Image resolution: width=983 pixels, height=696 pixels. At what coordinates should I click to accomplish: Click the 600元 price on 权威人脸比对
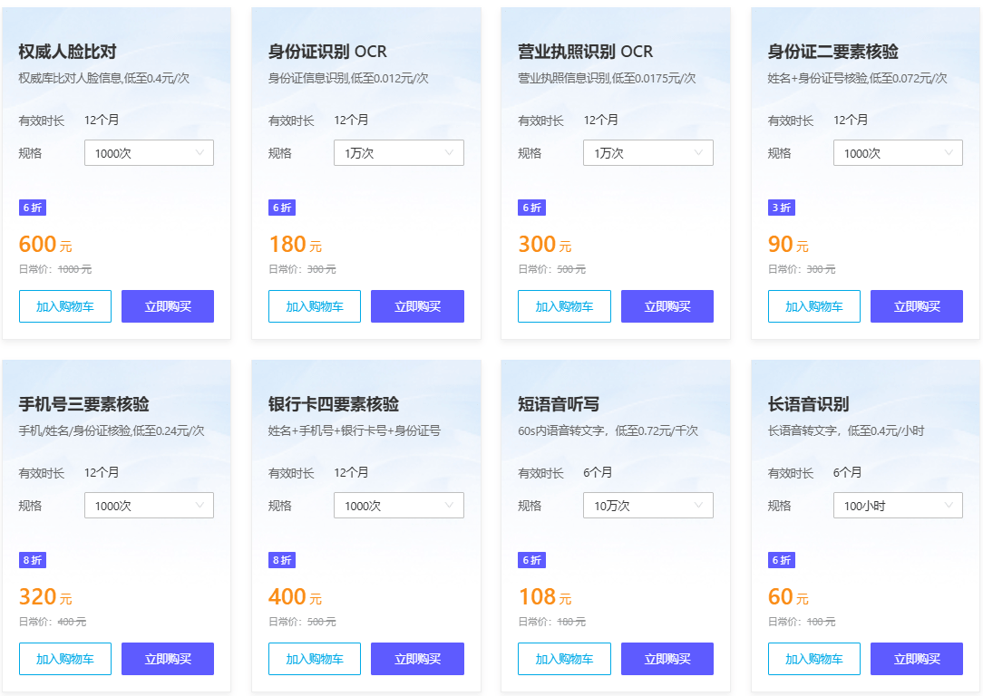[34, 244]
